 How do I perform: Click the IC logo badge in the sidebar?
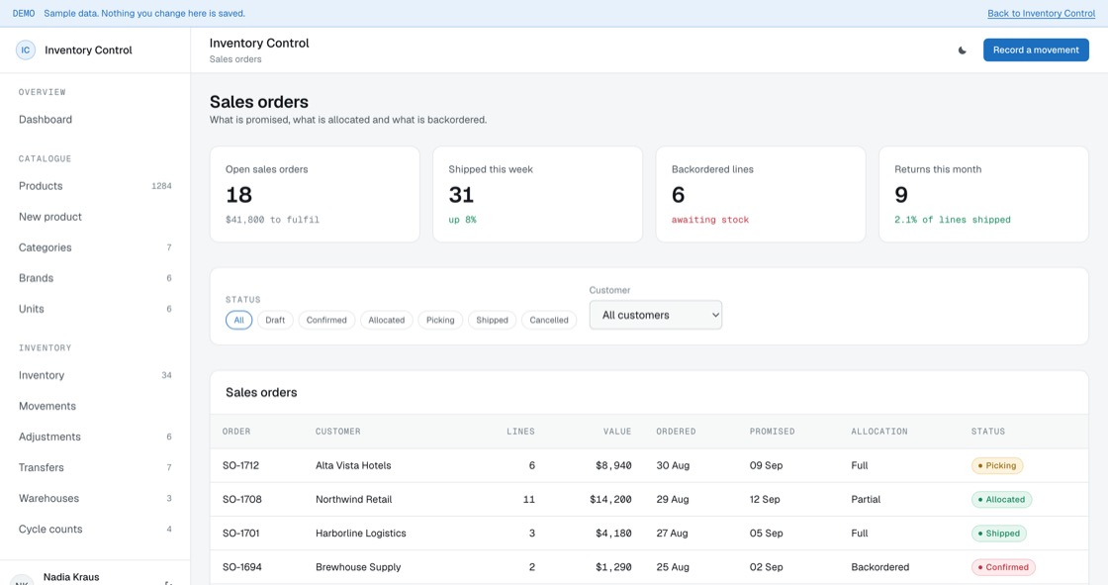(26, 50)
